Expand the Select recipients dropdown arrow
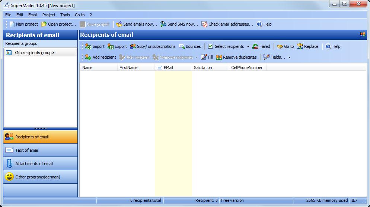The width and height of the screenshot is (370, 207). click(x=248, y=47)
